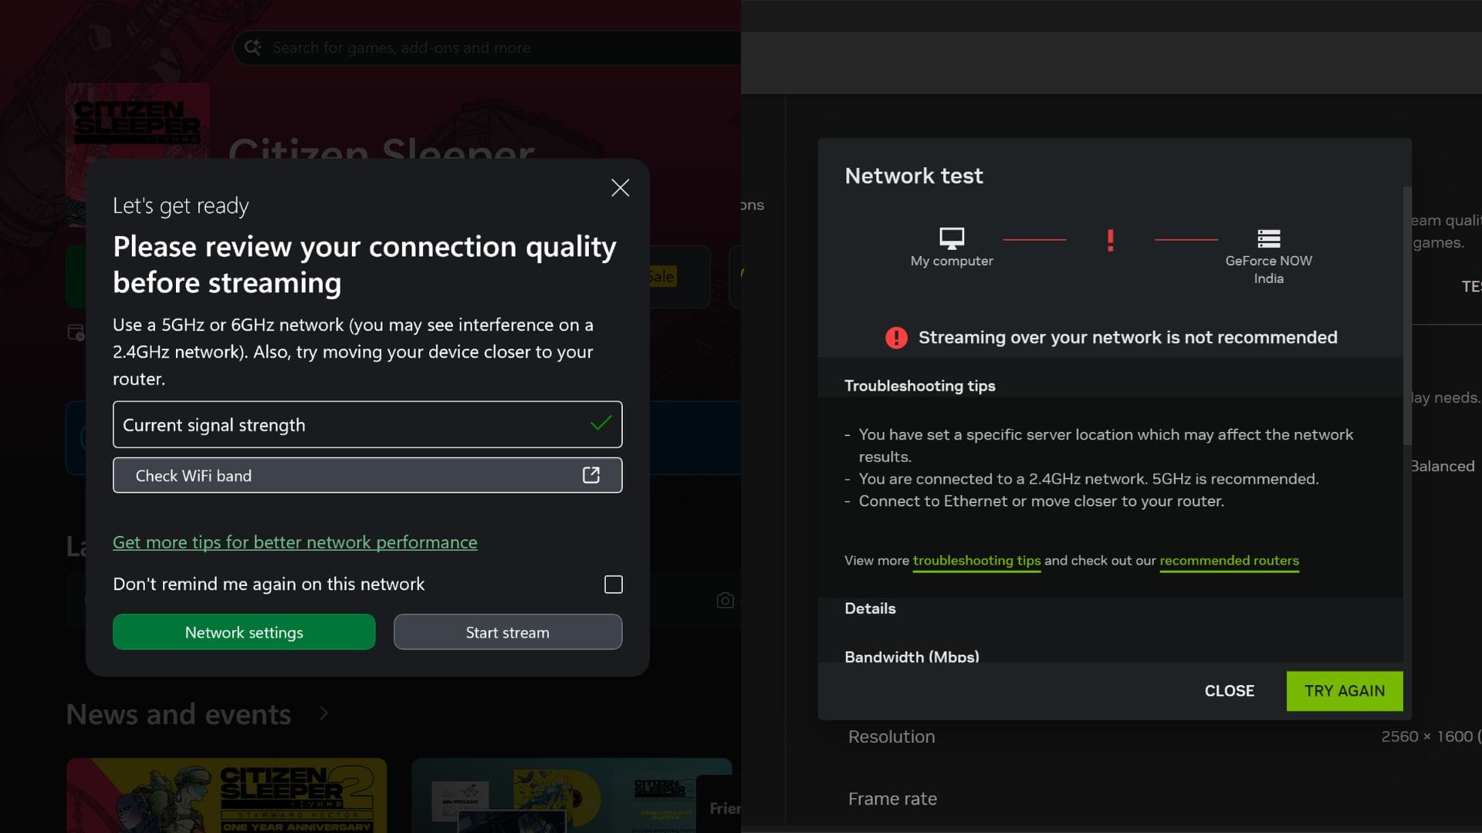The height and width of the screenshot is (833, 1482).
Task: Click the warning circle icon beside streaming recommendation
Action: click(895, 337)
